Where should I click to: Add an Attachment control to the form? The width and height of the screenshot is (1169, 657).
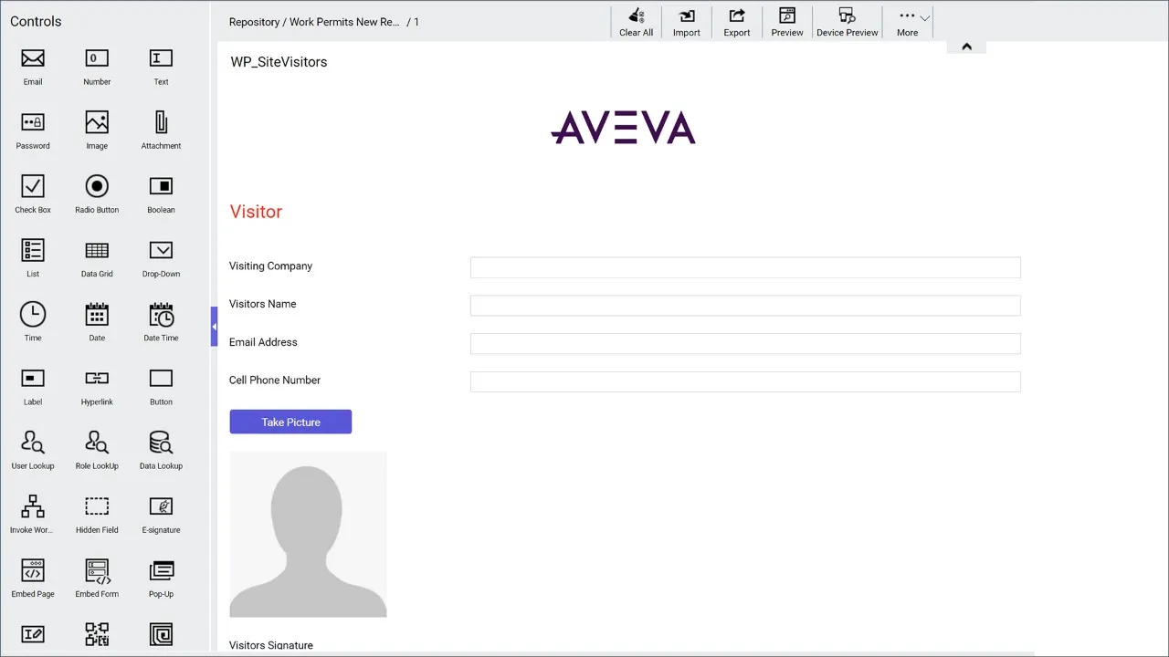[160, 128]
